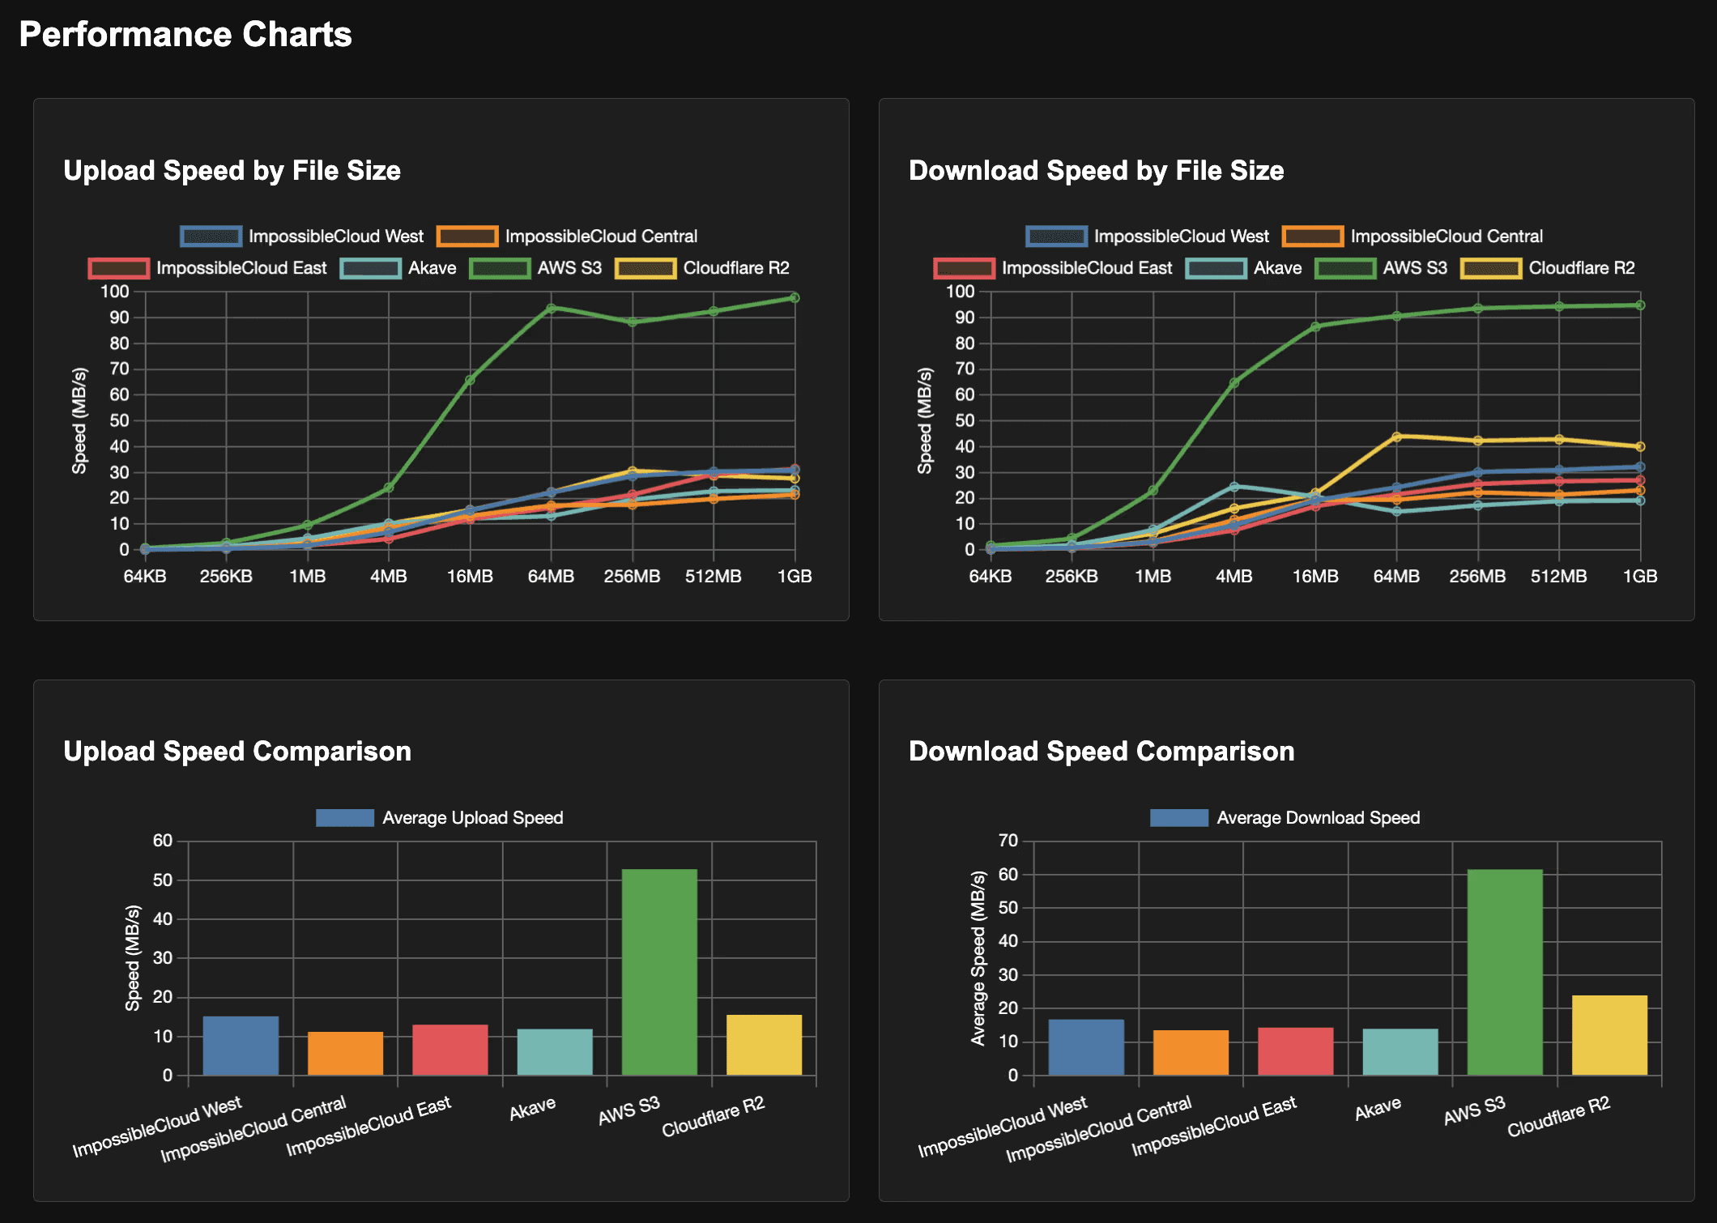This screenshot has height=1223, width=1717.
Task: Click the yellow Cloudflare R2 swatch in download chart legend
Action: [x=1491, y=268]
